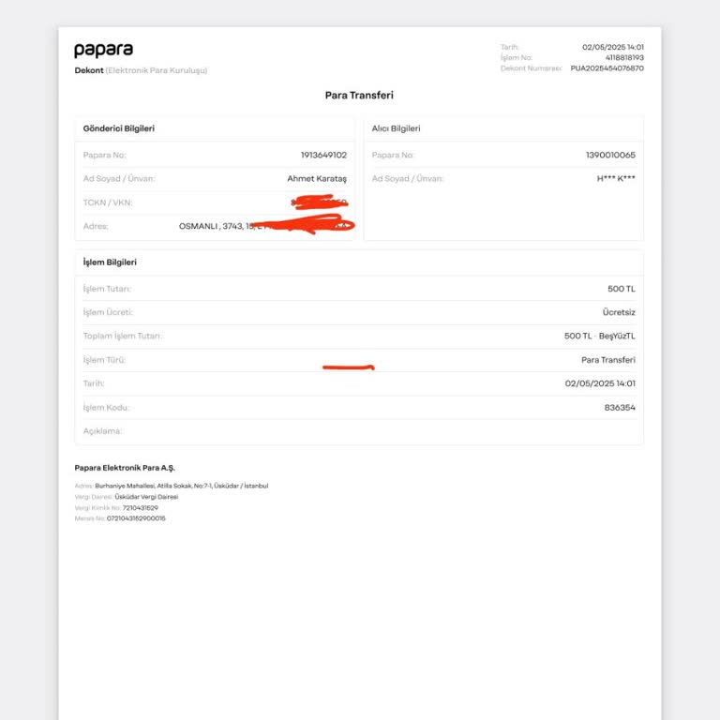Select the Para Transferi title

click(x=359, y=95)
